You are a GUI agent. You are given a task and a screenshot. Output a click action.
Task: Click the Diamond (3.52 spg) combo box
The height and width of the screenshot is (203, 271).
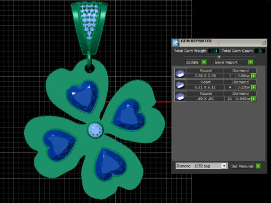(202, 166)
